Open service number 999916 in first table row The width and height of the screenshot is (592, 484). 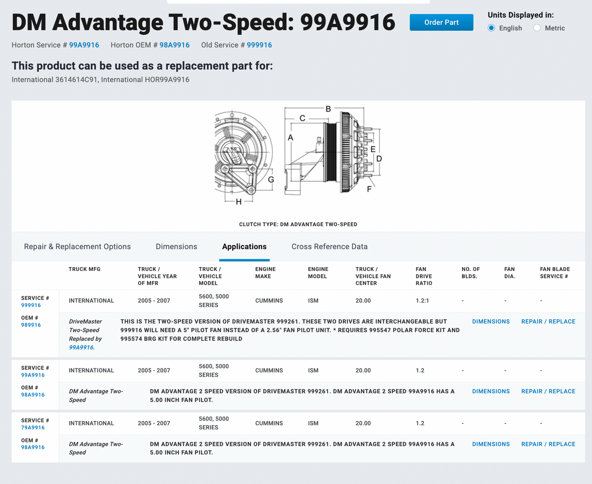[31, 305]
